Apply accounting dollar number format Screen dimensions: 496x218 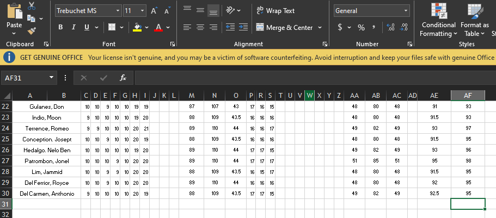click(340, 28)
